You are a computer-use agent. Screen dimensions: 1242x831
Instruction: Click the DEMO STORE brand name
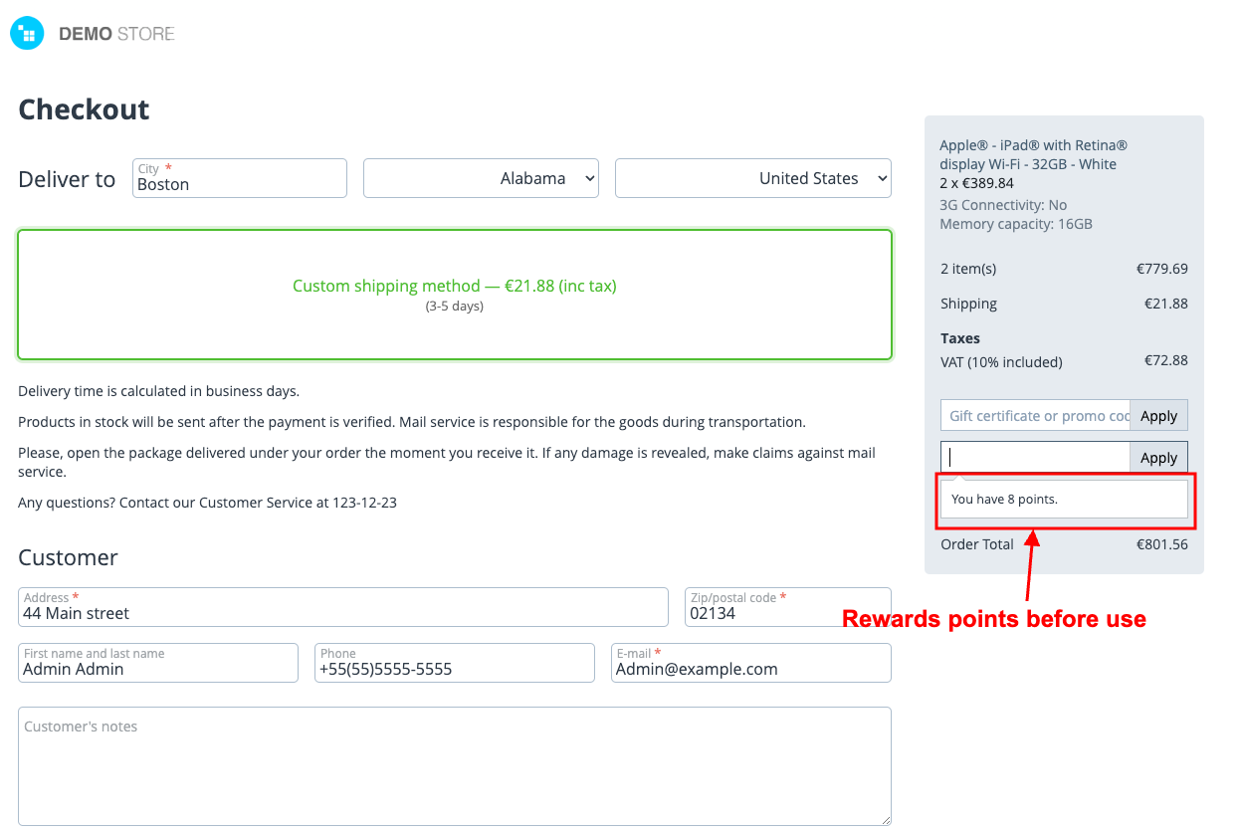tap(116, 34)
